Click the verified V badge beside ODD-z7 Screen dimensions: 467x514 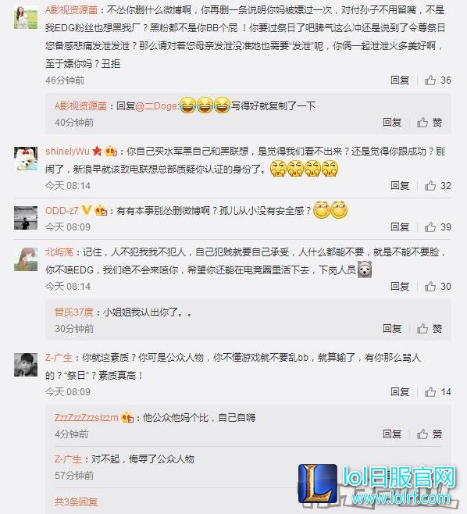pyautogui.click(x=87, y=210)
